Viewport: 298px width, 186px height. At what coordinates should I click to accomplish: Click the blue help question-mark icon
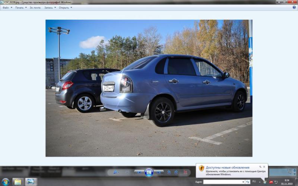[294, 7]
